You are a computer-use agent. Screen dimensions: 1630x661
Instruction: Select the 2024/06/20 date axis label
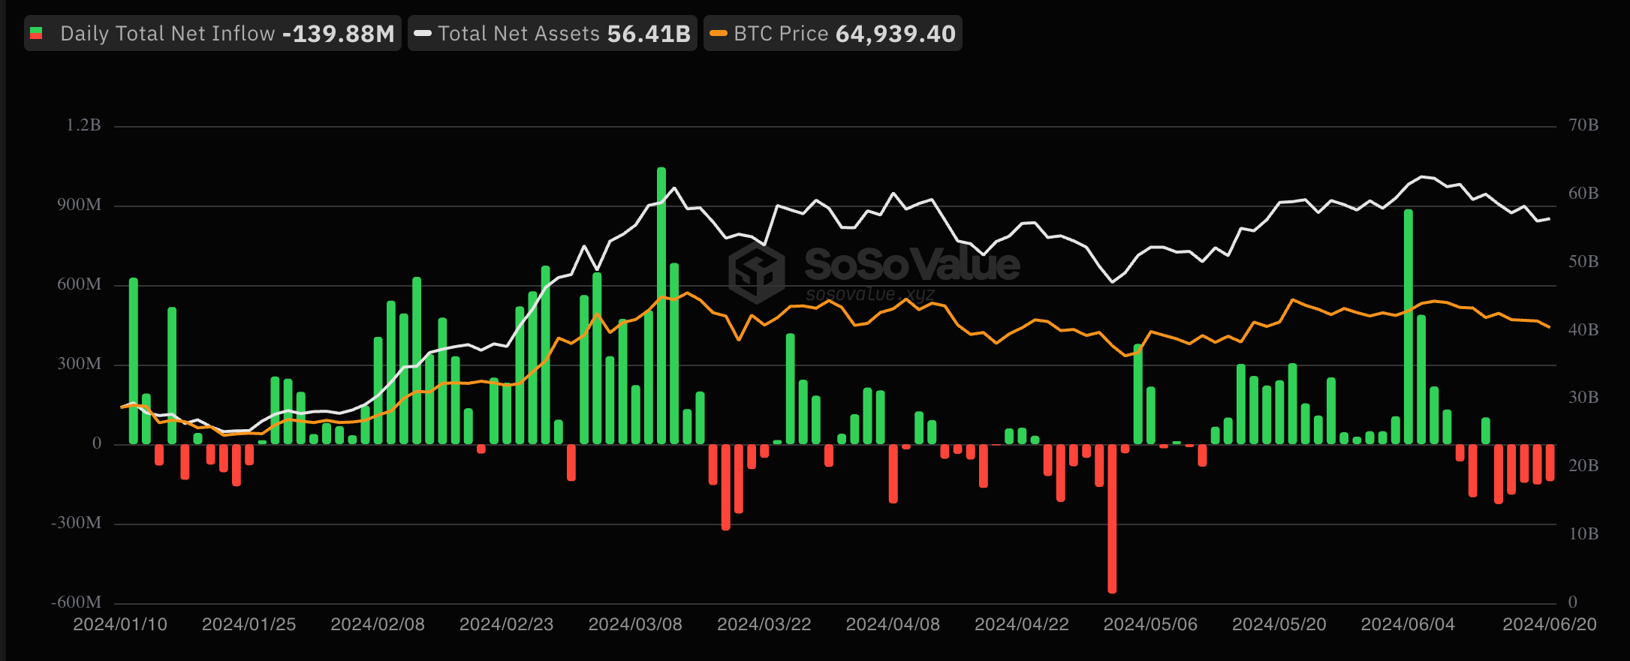1549,624
